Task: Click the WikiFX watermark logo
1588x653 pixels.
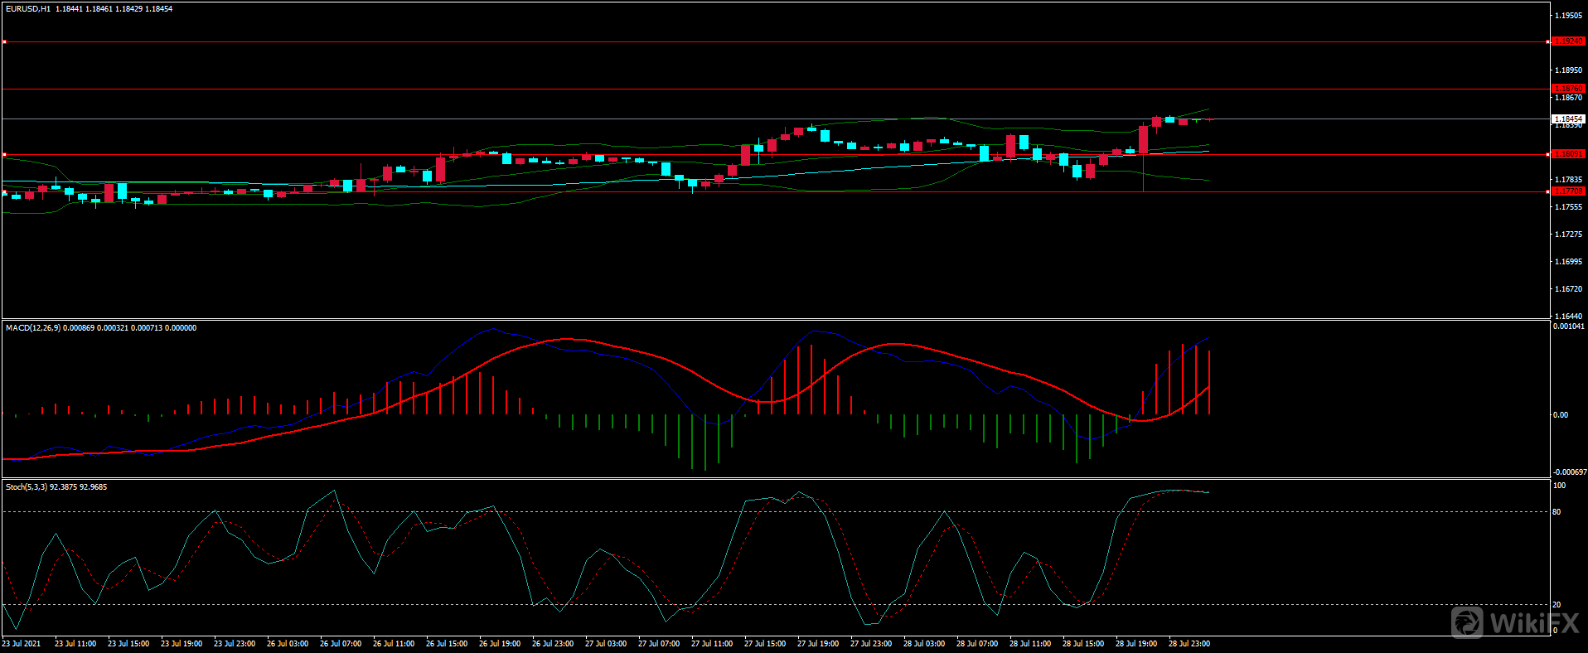Action: (x=1515, y=622)
